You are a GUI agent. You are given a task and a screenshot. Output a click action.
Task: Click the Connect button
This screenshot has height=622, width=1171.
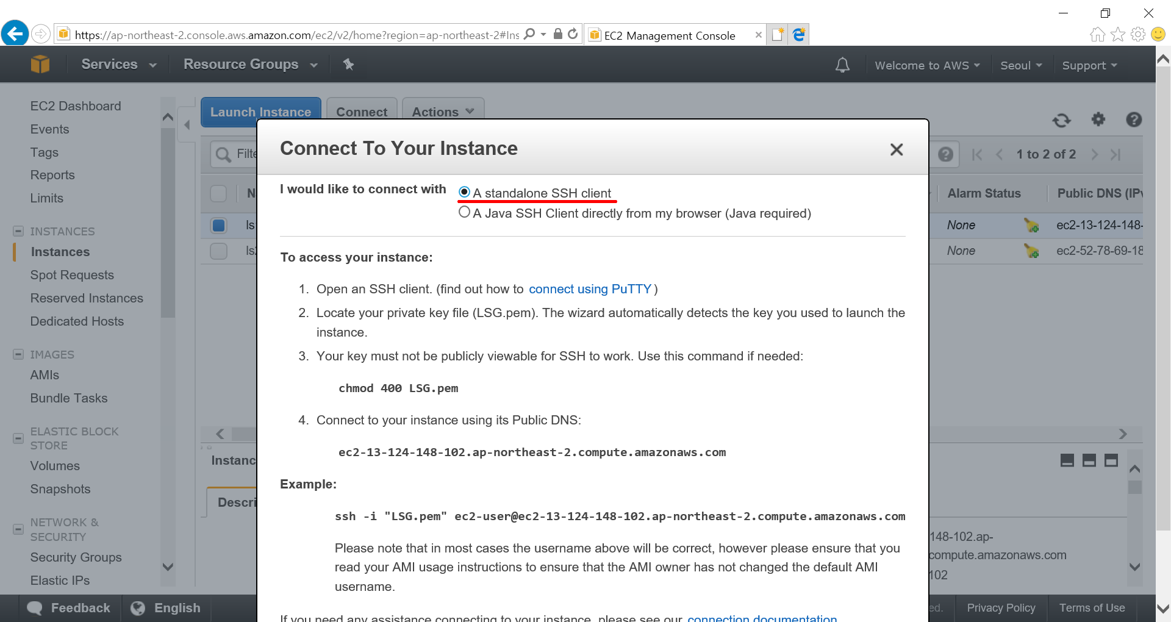tap(362, 112)
